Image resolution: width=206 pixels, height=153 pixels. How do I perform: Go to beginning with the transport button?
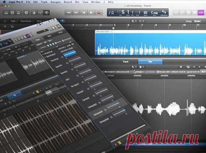tap(84, 13)
